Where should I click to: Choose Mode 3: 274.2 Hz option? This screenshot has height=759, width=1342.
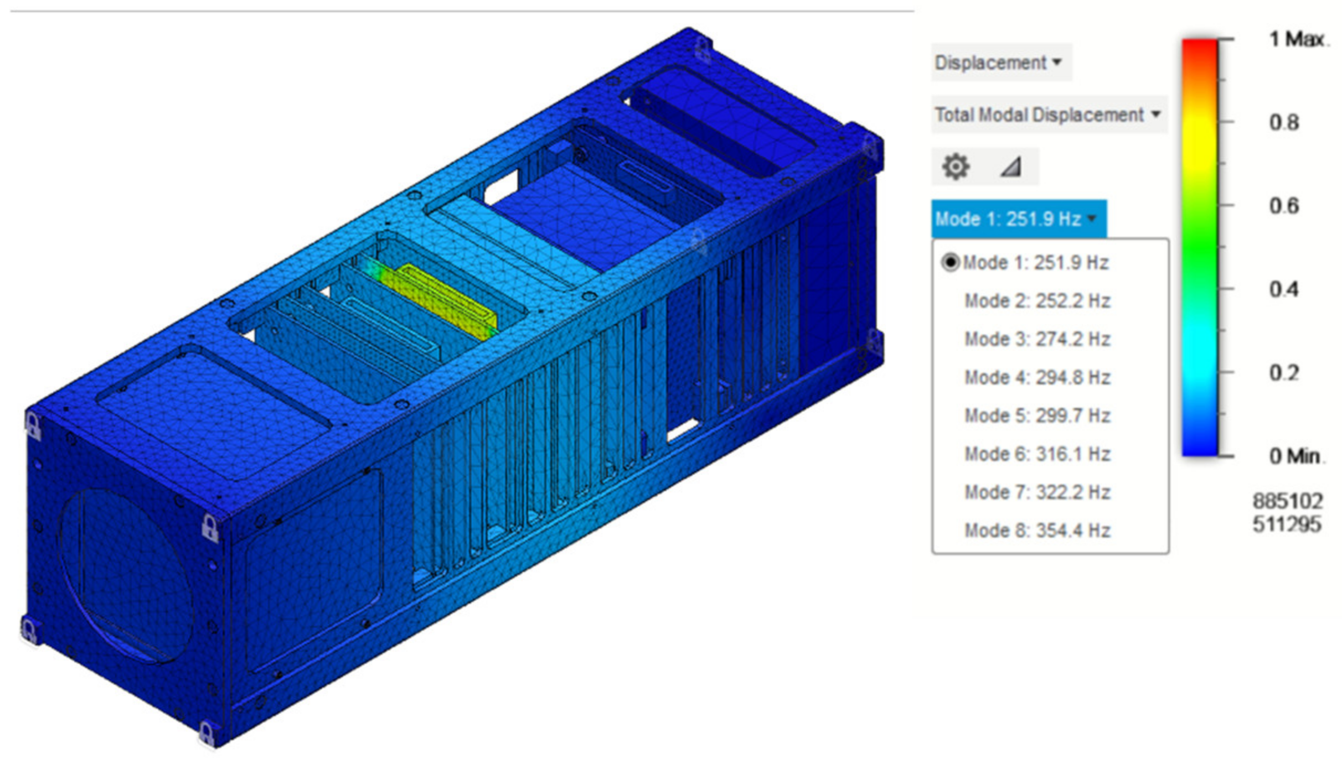coord(1036,339)
